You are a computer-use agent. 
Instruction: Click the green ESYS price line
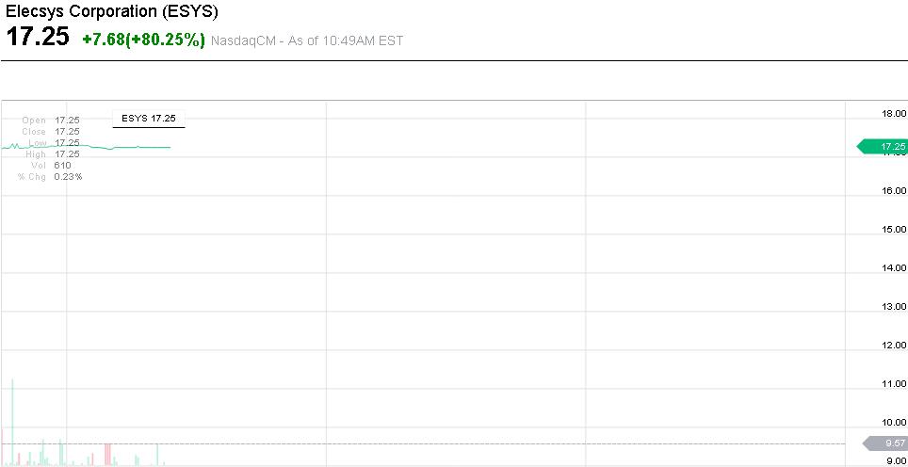[x=141, y=147]
